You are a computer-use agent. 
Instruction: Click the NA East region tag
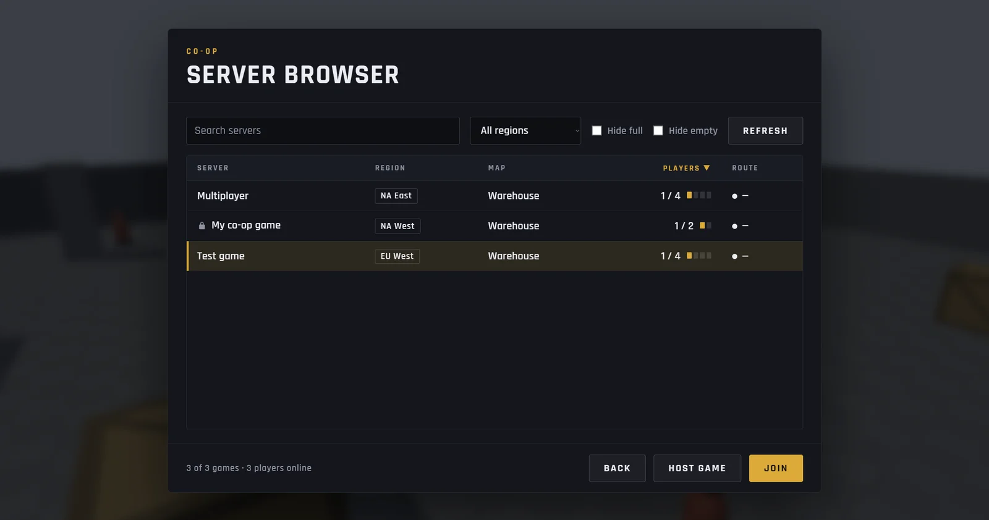(396, 196)
